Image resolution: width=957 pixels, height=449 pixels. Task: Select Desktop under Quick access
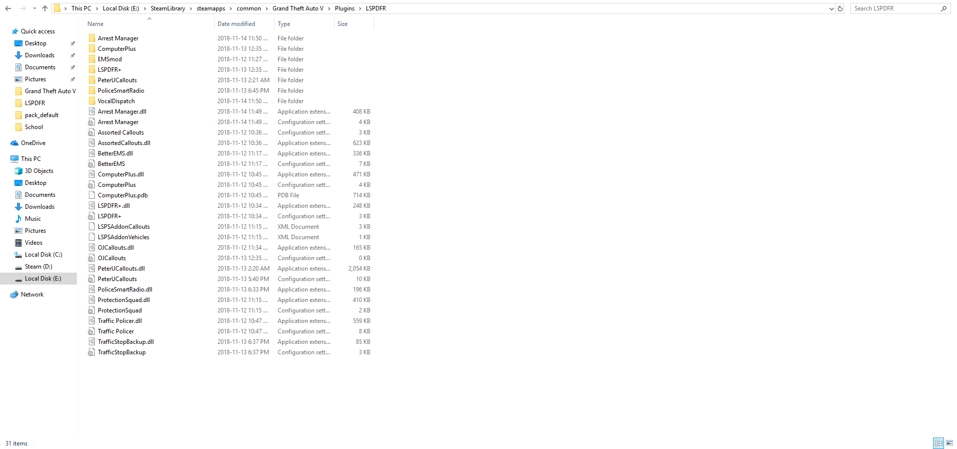[x=35, y=43]
